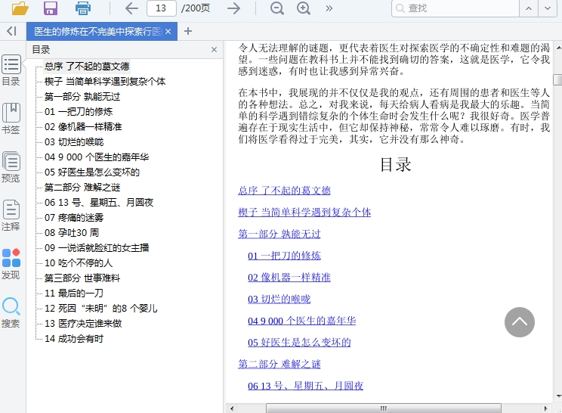Follow the page link 06 13 号、星期五、月圆夜
562x413 pixels.
pyautogui.click(x=305, y=386)
